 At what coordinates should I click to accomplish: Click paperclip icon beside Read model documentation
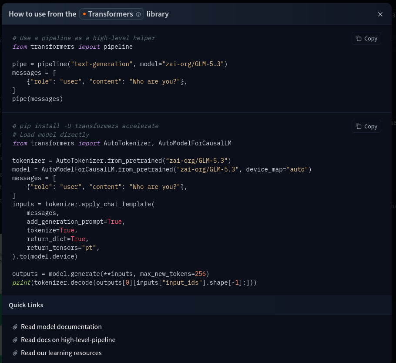[x=15, y=327]
